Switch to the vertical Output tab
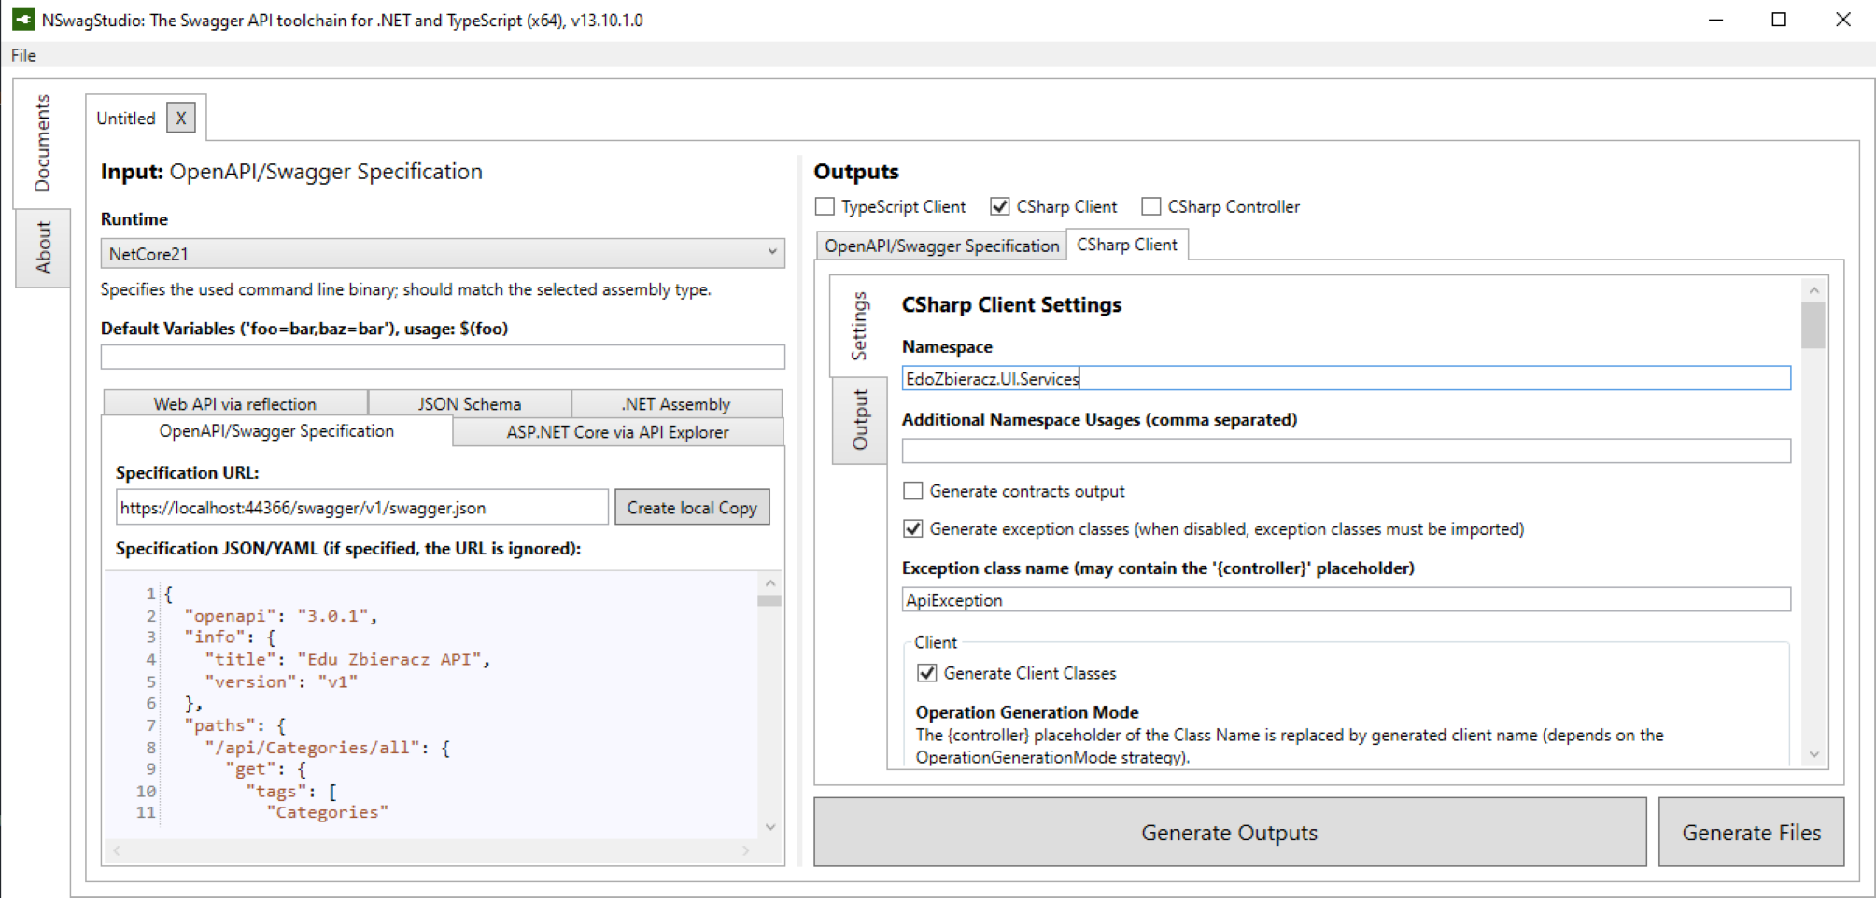 [x=859, y=420]
